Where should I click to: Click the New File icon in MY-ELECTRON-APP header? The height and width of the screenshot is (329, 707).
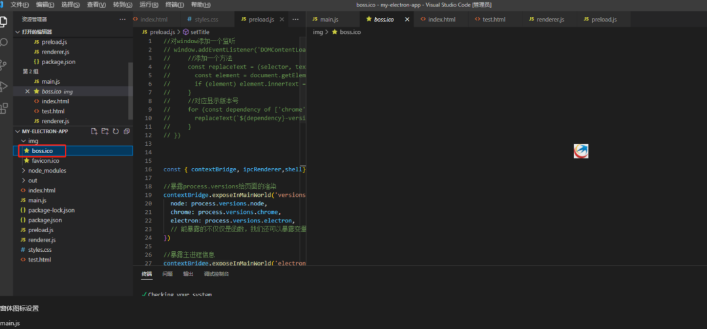click(94, 131)
